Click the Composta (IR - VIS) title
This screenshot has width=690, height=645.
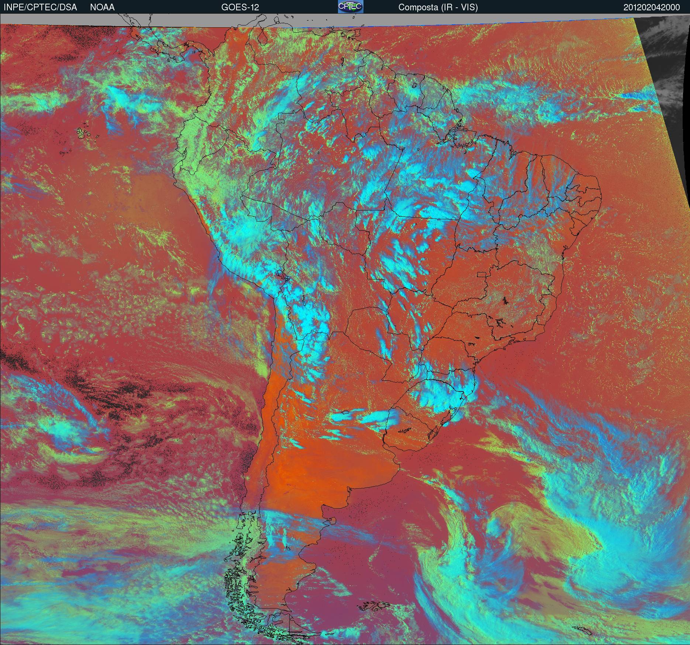click(x=438, y=8)
